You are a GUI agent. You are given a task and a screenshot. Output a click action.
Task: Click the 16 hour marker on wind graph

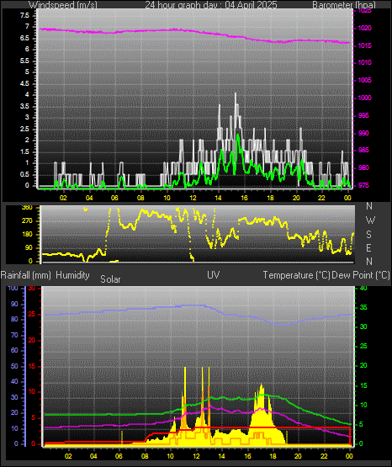tap(244, 198)
